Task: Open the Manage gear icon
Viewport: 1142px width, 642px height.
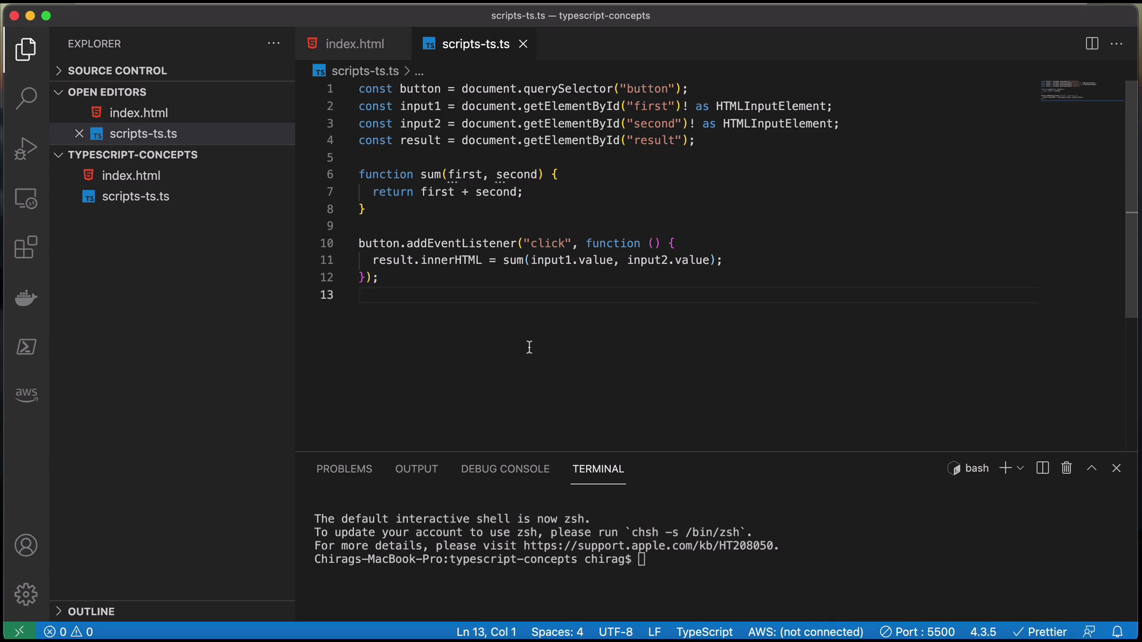Action: [26, 594]
